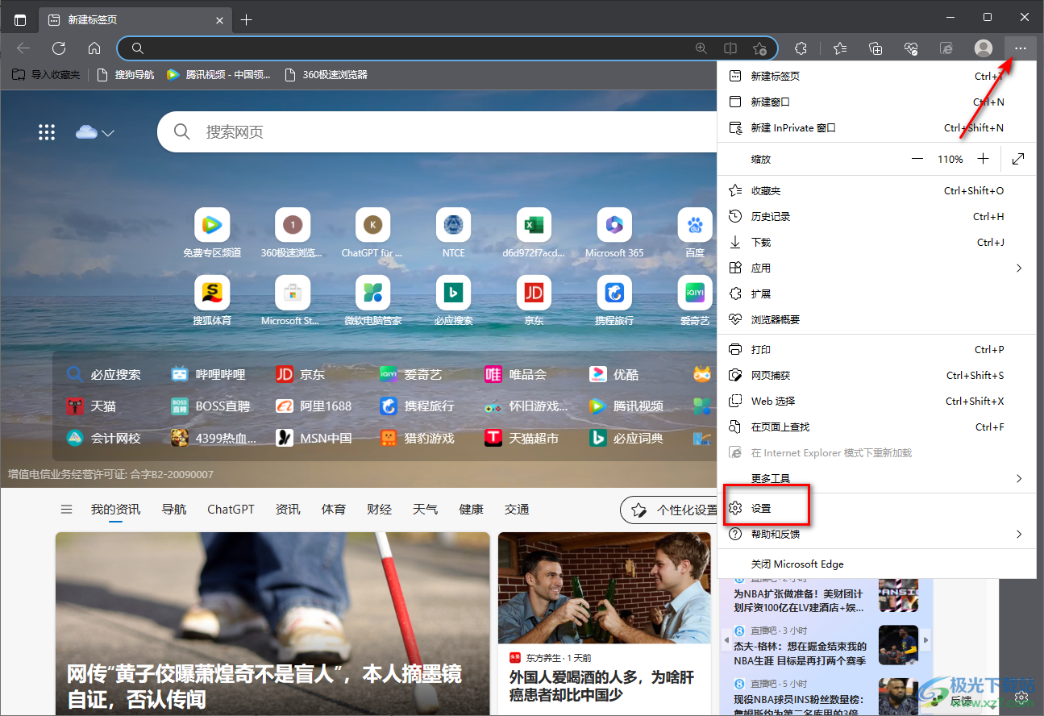
Task: Open Favorites list icon in toolbar
Action: click(840, 48)
